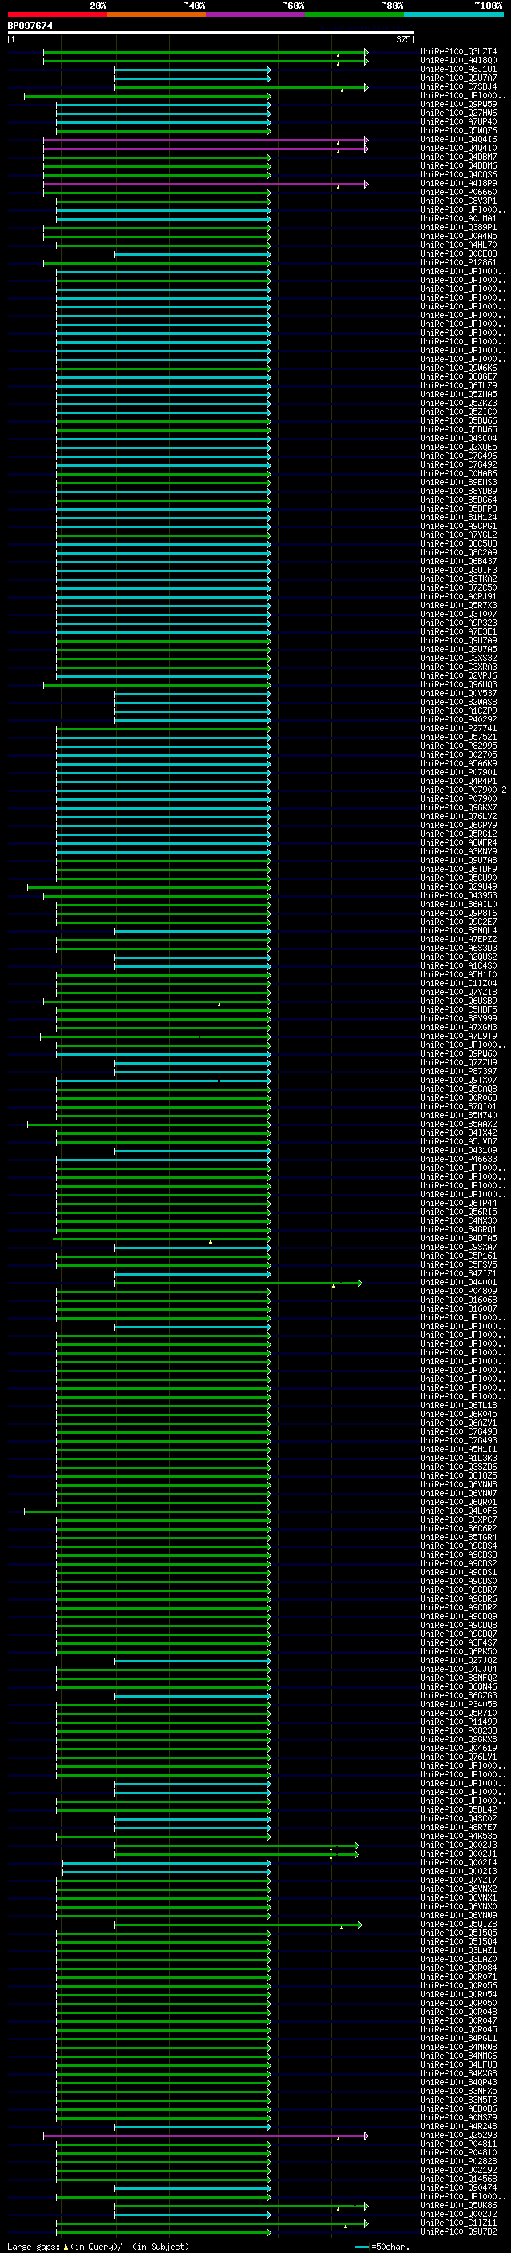Select UniRef100_Q9U7B2 entry
The width and height of the screenshot is (511, 2253).
click(458, 2231)
